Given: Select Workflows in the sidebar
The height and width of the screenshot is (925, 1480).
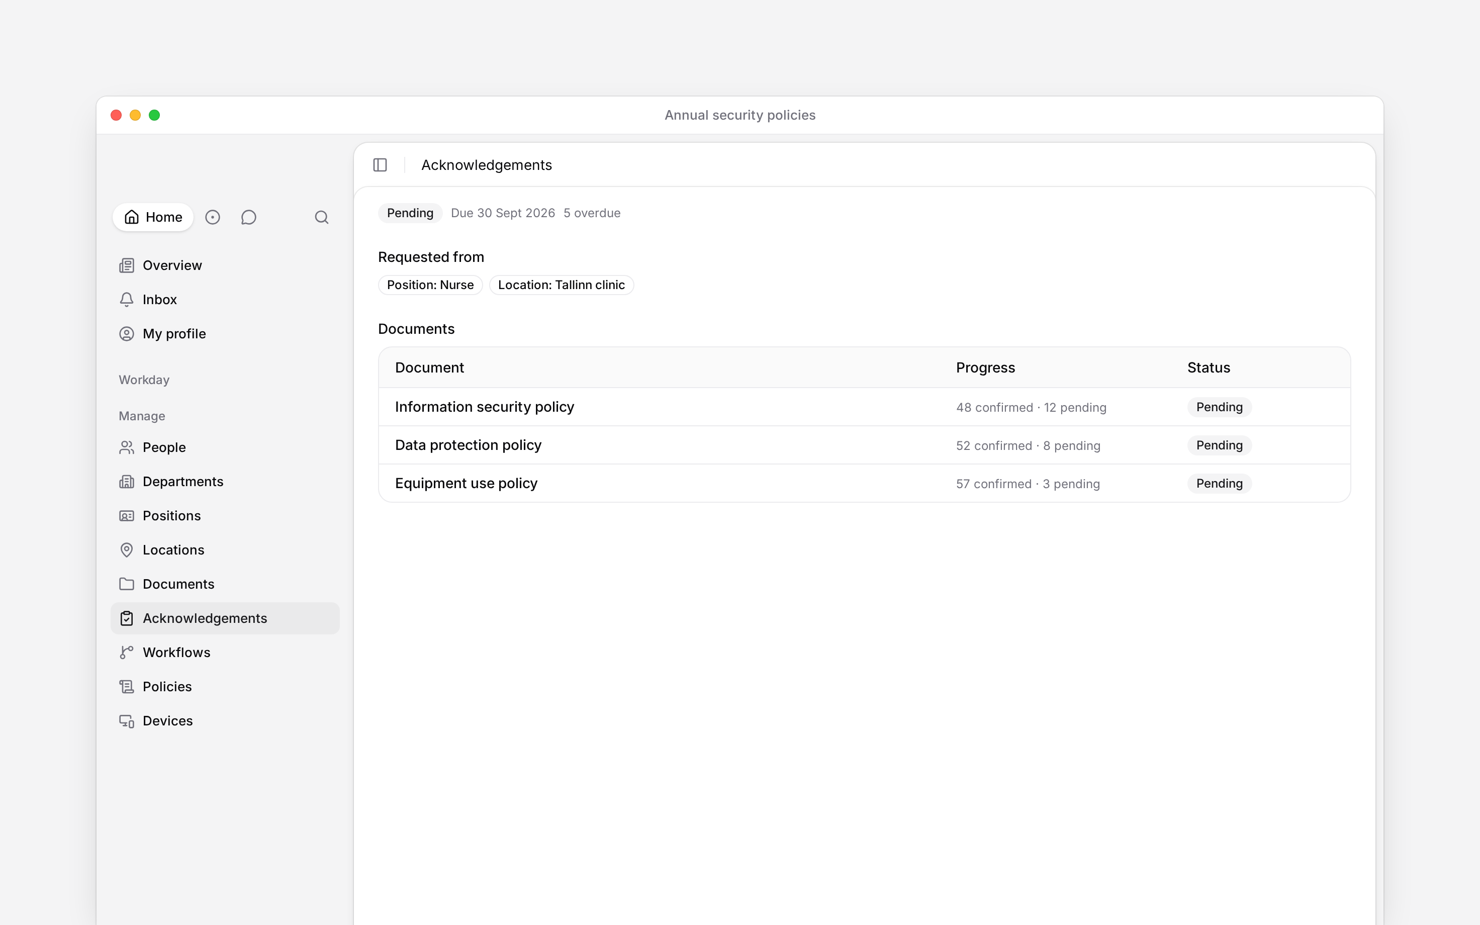Looking at the screenshot, I should (x=225, y=653).
